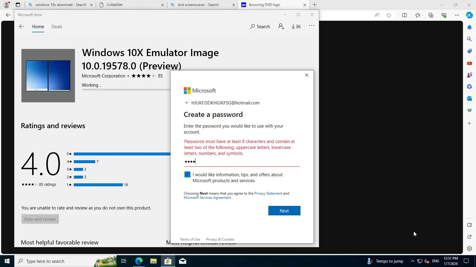
Task: Open the Mail app from the taskbar
Action: point(183,261)
